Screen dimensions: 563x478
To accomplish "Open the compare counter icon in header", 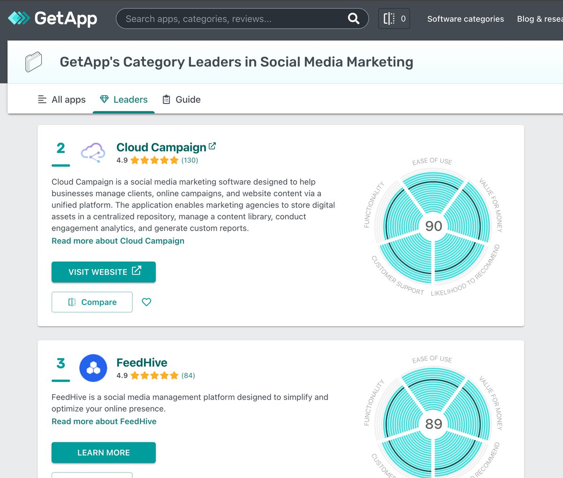I will pos(394,19).
